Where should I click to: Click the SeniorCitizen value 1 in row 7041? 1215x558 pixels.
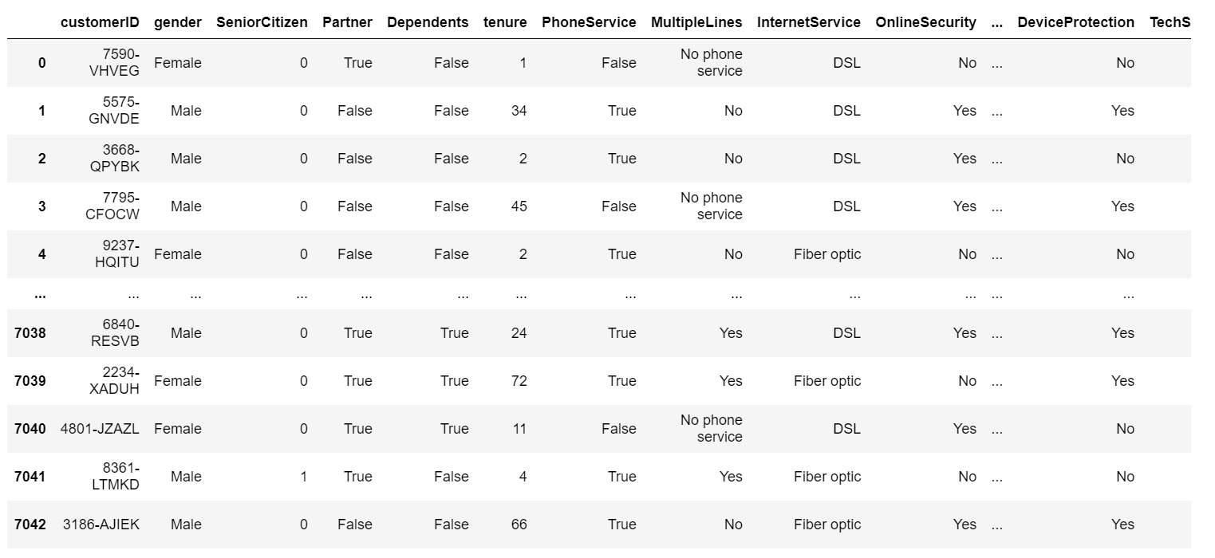tap(303, 477)
